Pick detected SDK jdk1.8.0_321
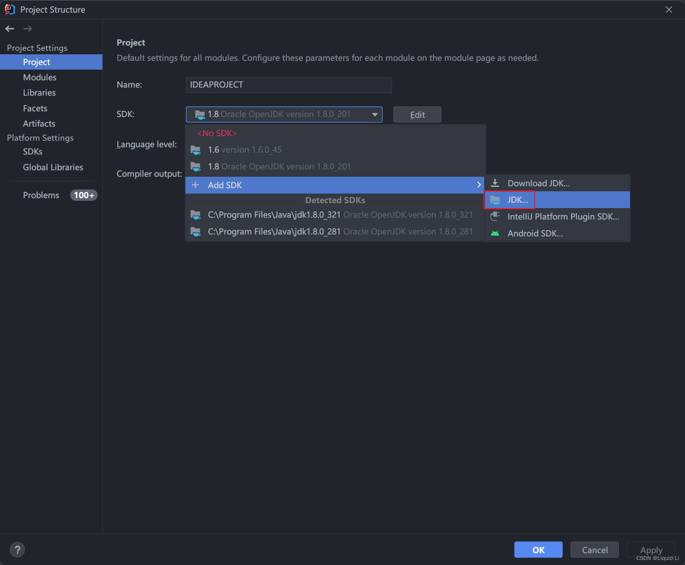This screenshot has height=565, width=685. coord(335,215)
